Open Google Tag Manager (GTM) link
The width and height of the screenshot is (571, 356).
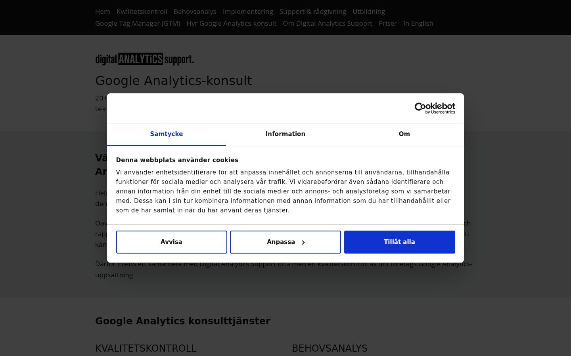(x=138, y=23)
